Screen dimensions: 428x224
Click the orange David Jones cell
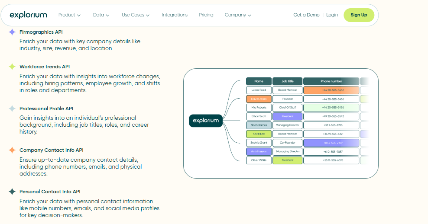coord(259,99)
